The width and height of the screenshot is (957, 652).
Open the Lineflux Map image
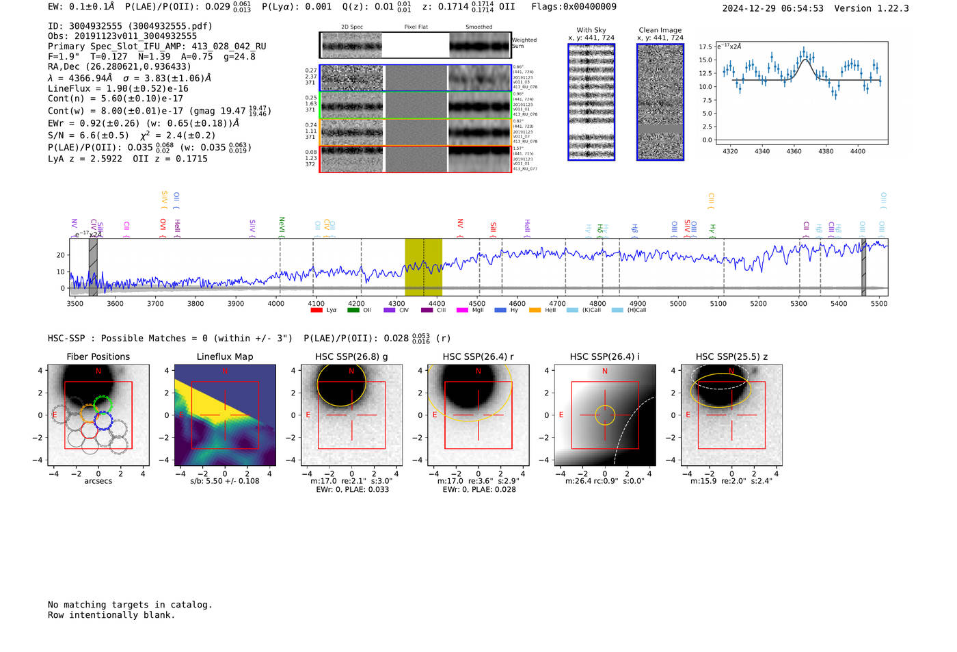coord(225,415)
